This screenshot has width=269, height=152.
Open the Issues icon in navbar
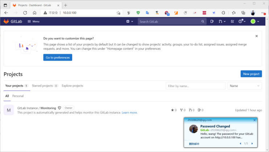212,21
